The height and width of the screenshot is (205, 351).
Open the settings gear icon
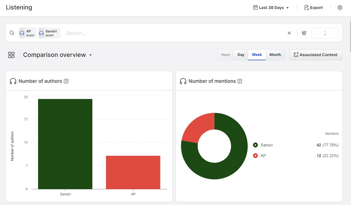coord(340,8)
